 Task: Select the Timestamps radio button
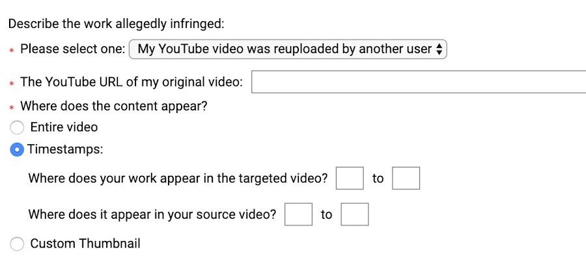[18, 149]
